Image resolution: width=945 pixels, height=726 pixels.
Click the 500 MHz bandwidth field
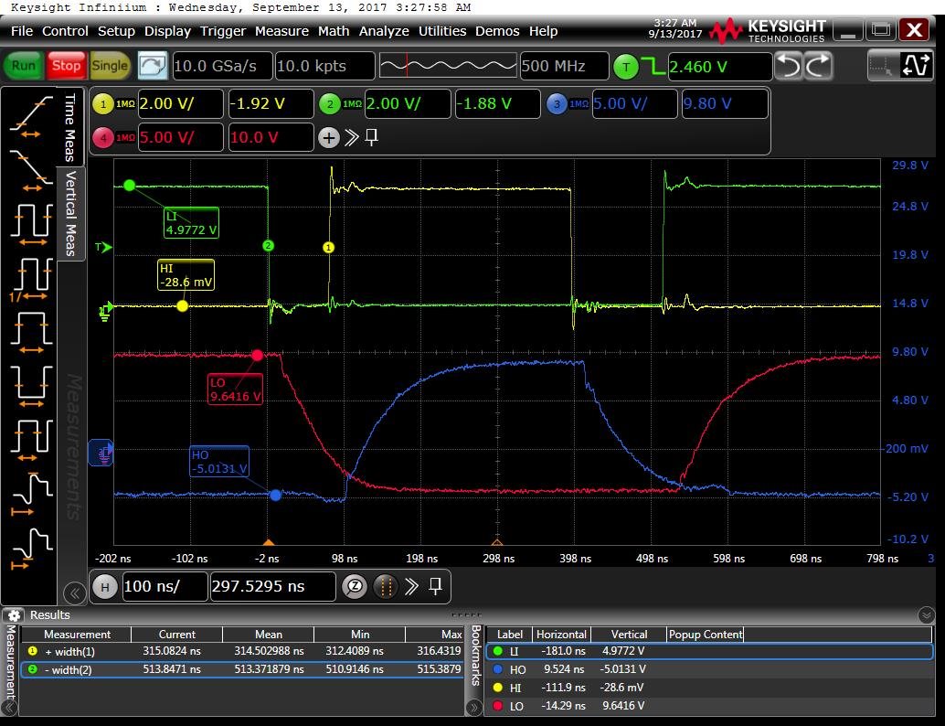pyautogui.click(x=564, y=66)
